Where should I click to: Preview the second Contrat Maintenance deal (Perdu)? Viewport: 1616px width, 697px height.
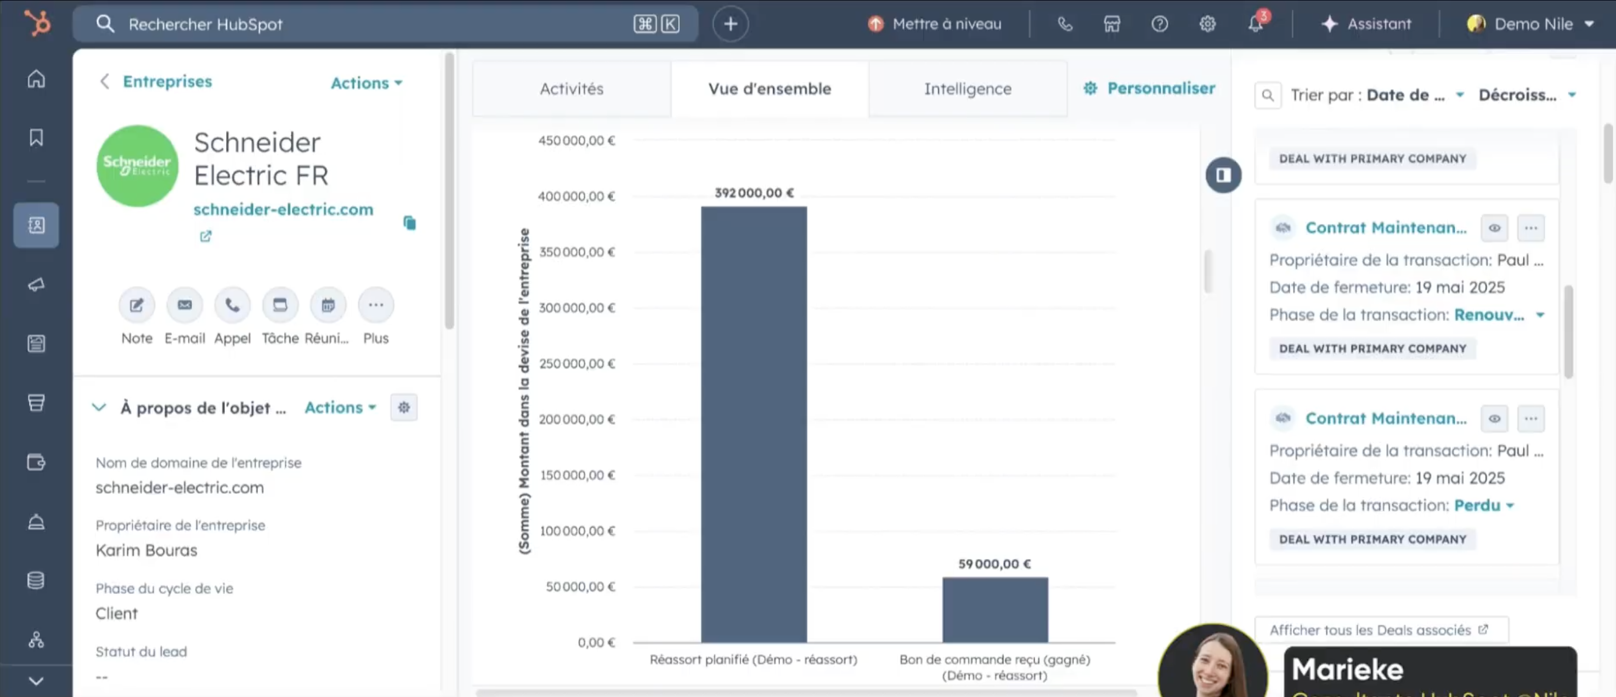point(1494,419)
